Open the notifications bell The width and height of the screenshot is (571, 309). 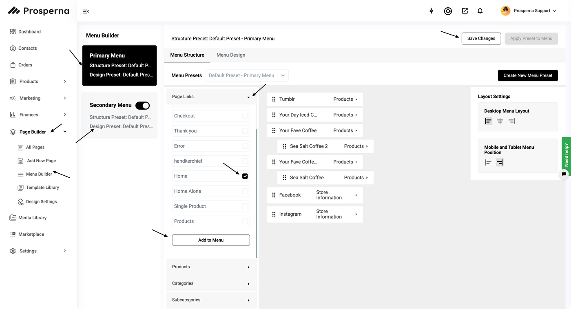pos(480,11)
